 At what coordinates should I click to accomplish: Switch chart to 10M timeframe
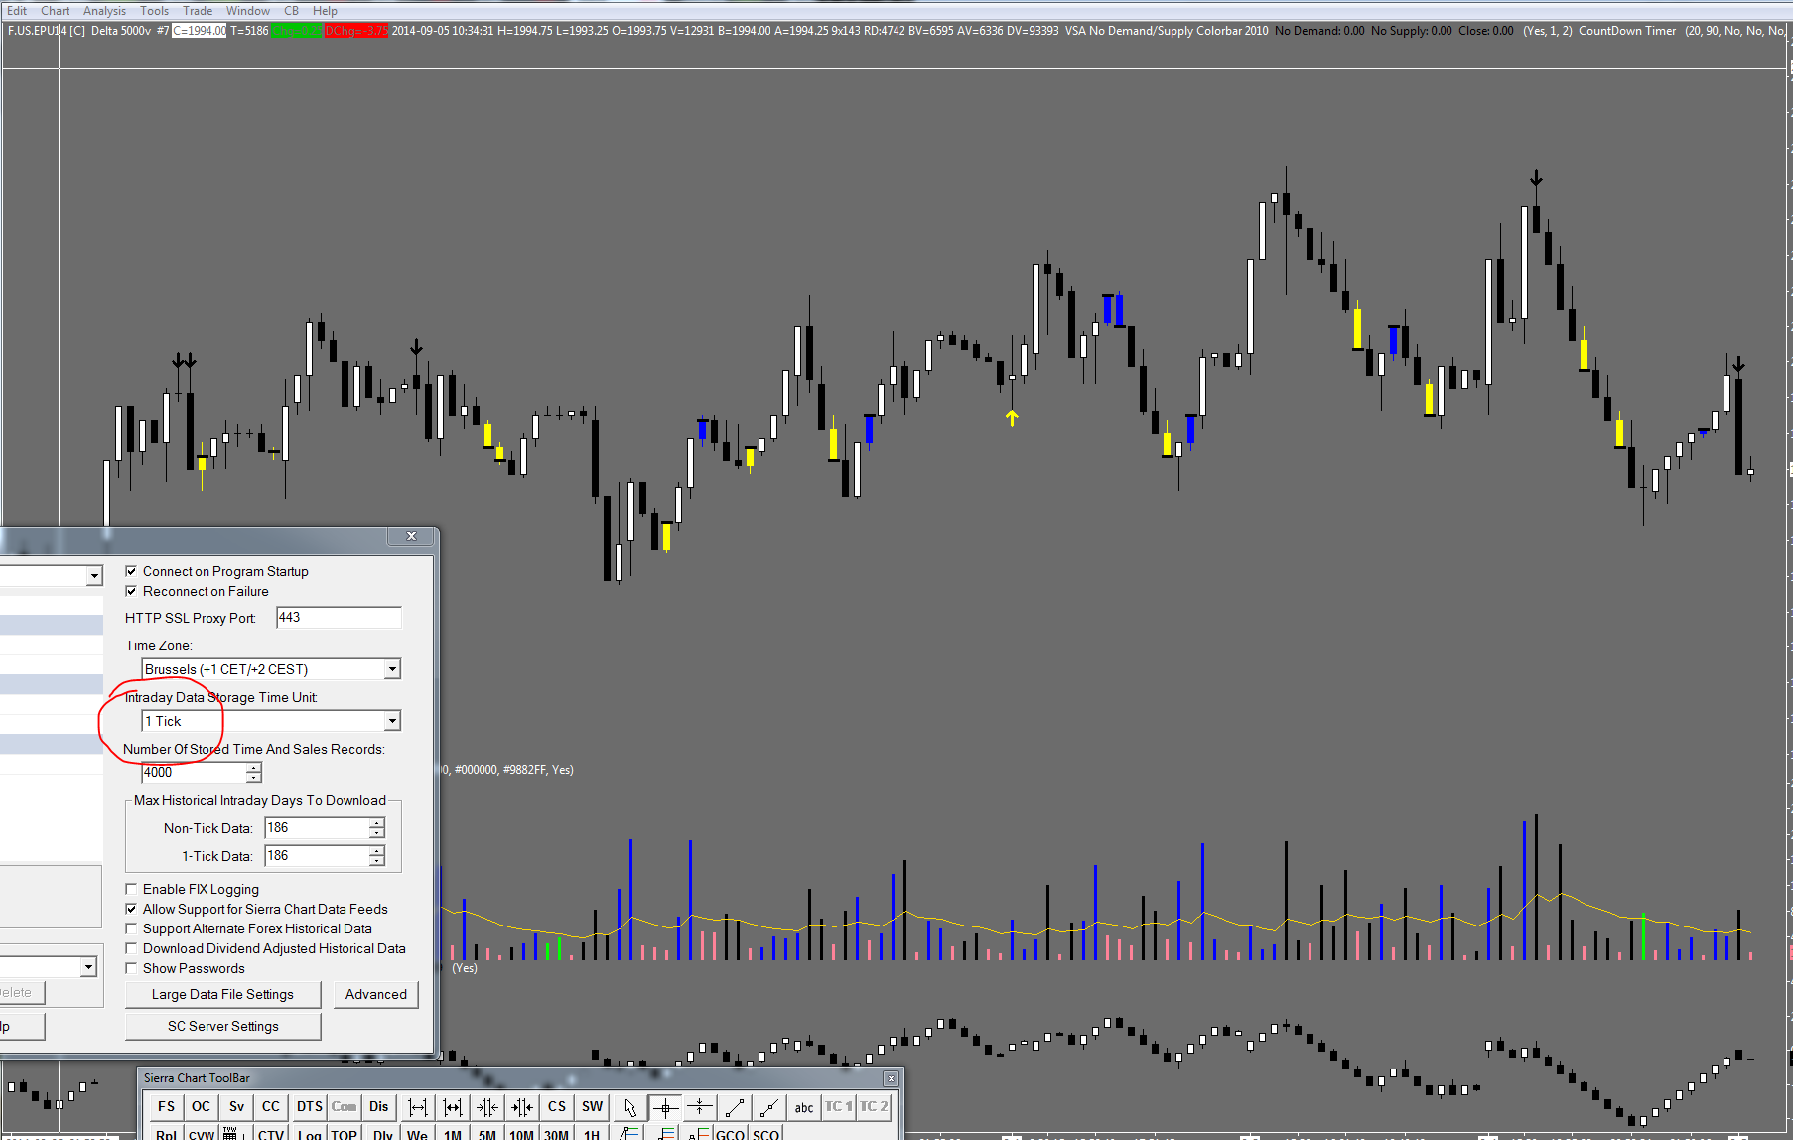(522, 1133)
